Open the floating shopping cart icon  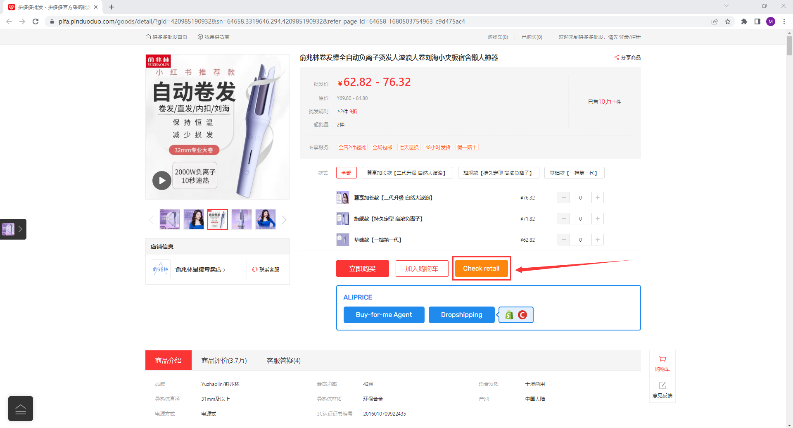point(662,359)
